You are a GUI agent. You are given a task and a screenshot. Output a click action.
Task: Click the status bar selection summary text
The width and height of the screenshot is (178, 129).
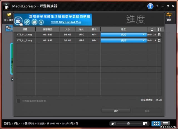point(41,123)
